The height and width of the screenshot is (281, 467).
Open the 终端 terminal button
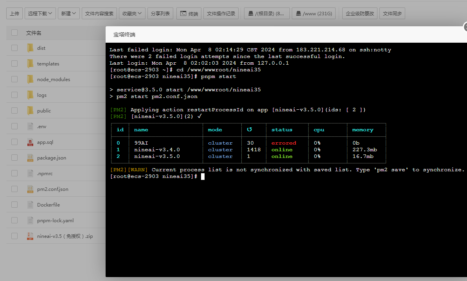(189, 13)
